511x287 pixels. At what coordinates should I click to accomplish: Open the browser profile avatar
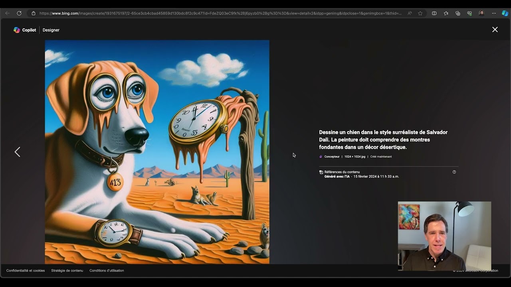[481, 13]
